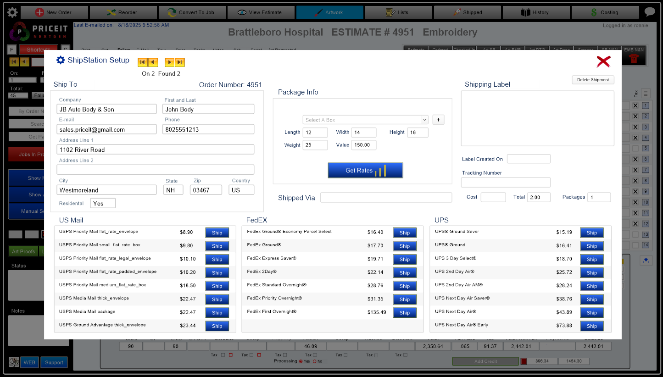
Task: Ship via FedEx 2Day
Action: [x=405, y=273]
